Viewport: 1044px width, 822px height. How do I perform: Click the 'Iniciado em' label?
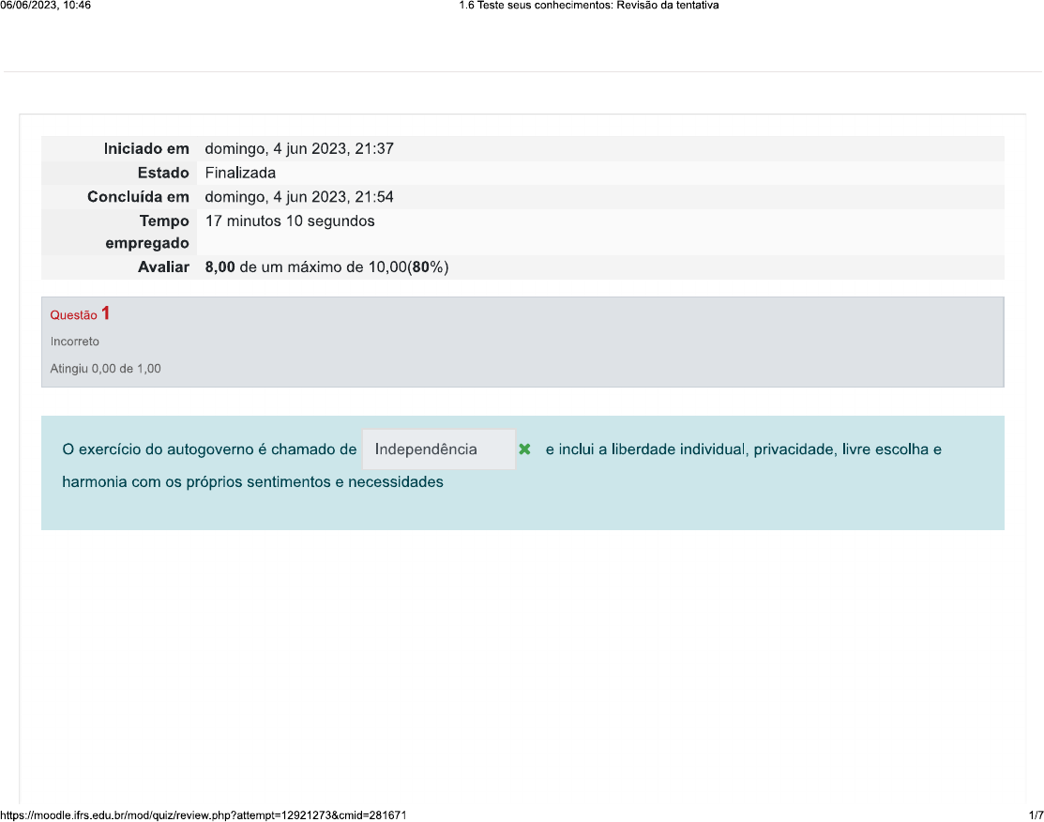[146, 148]
